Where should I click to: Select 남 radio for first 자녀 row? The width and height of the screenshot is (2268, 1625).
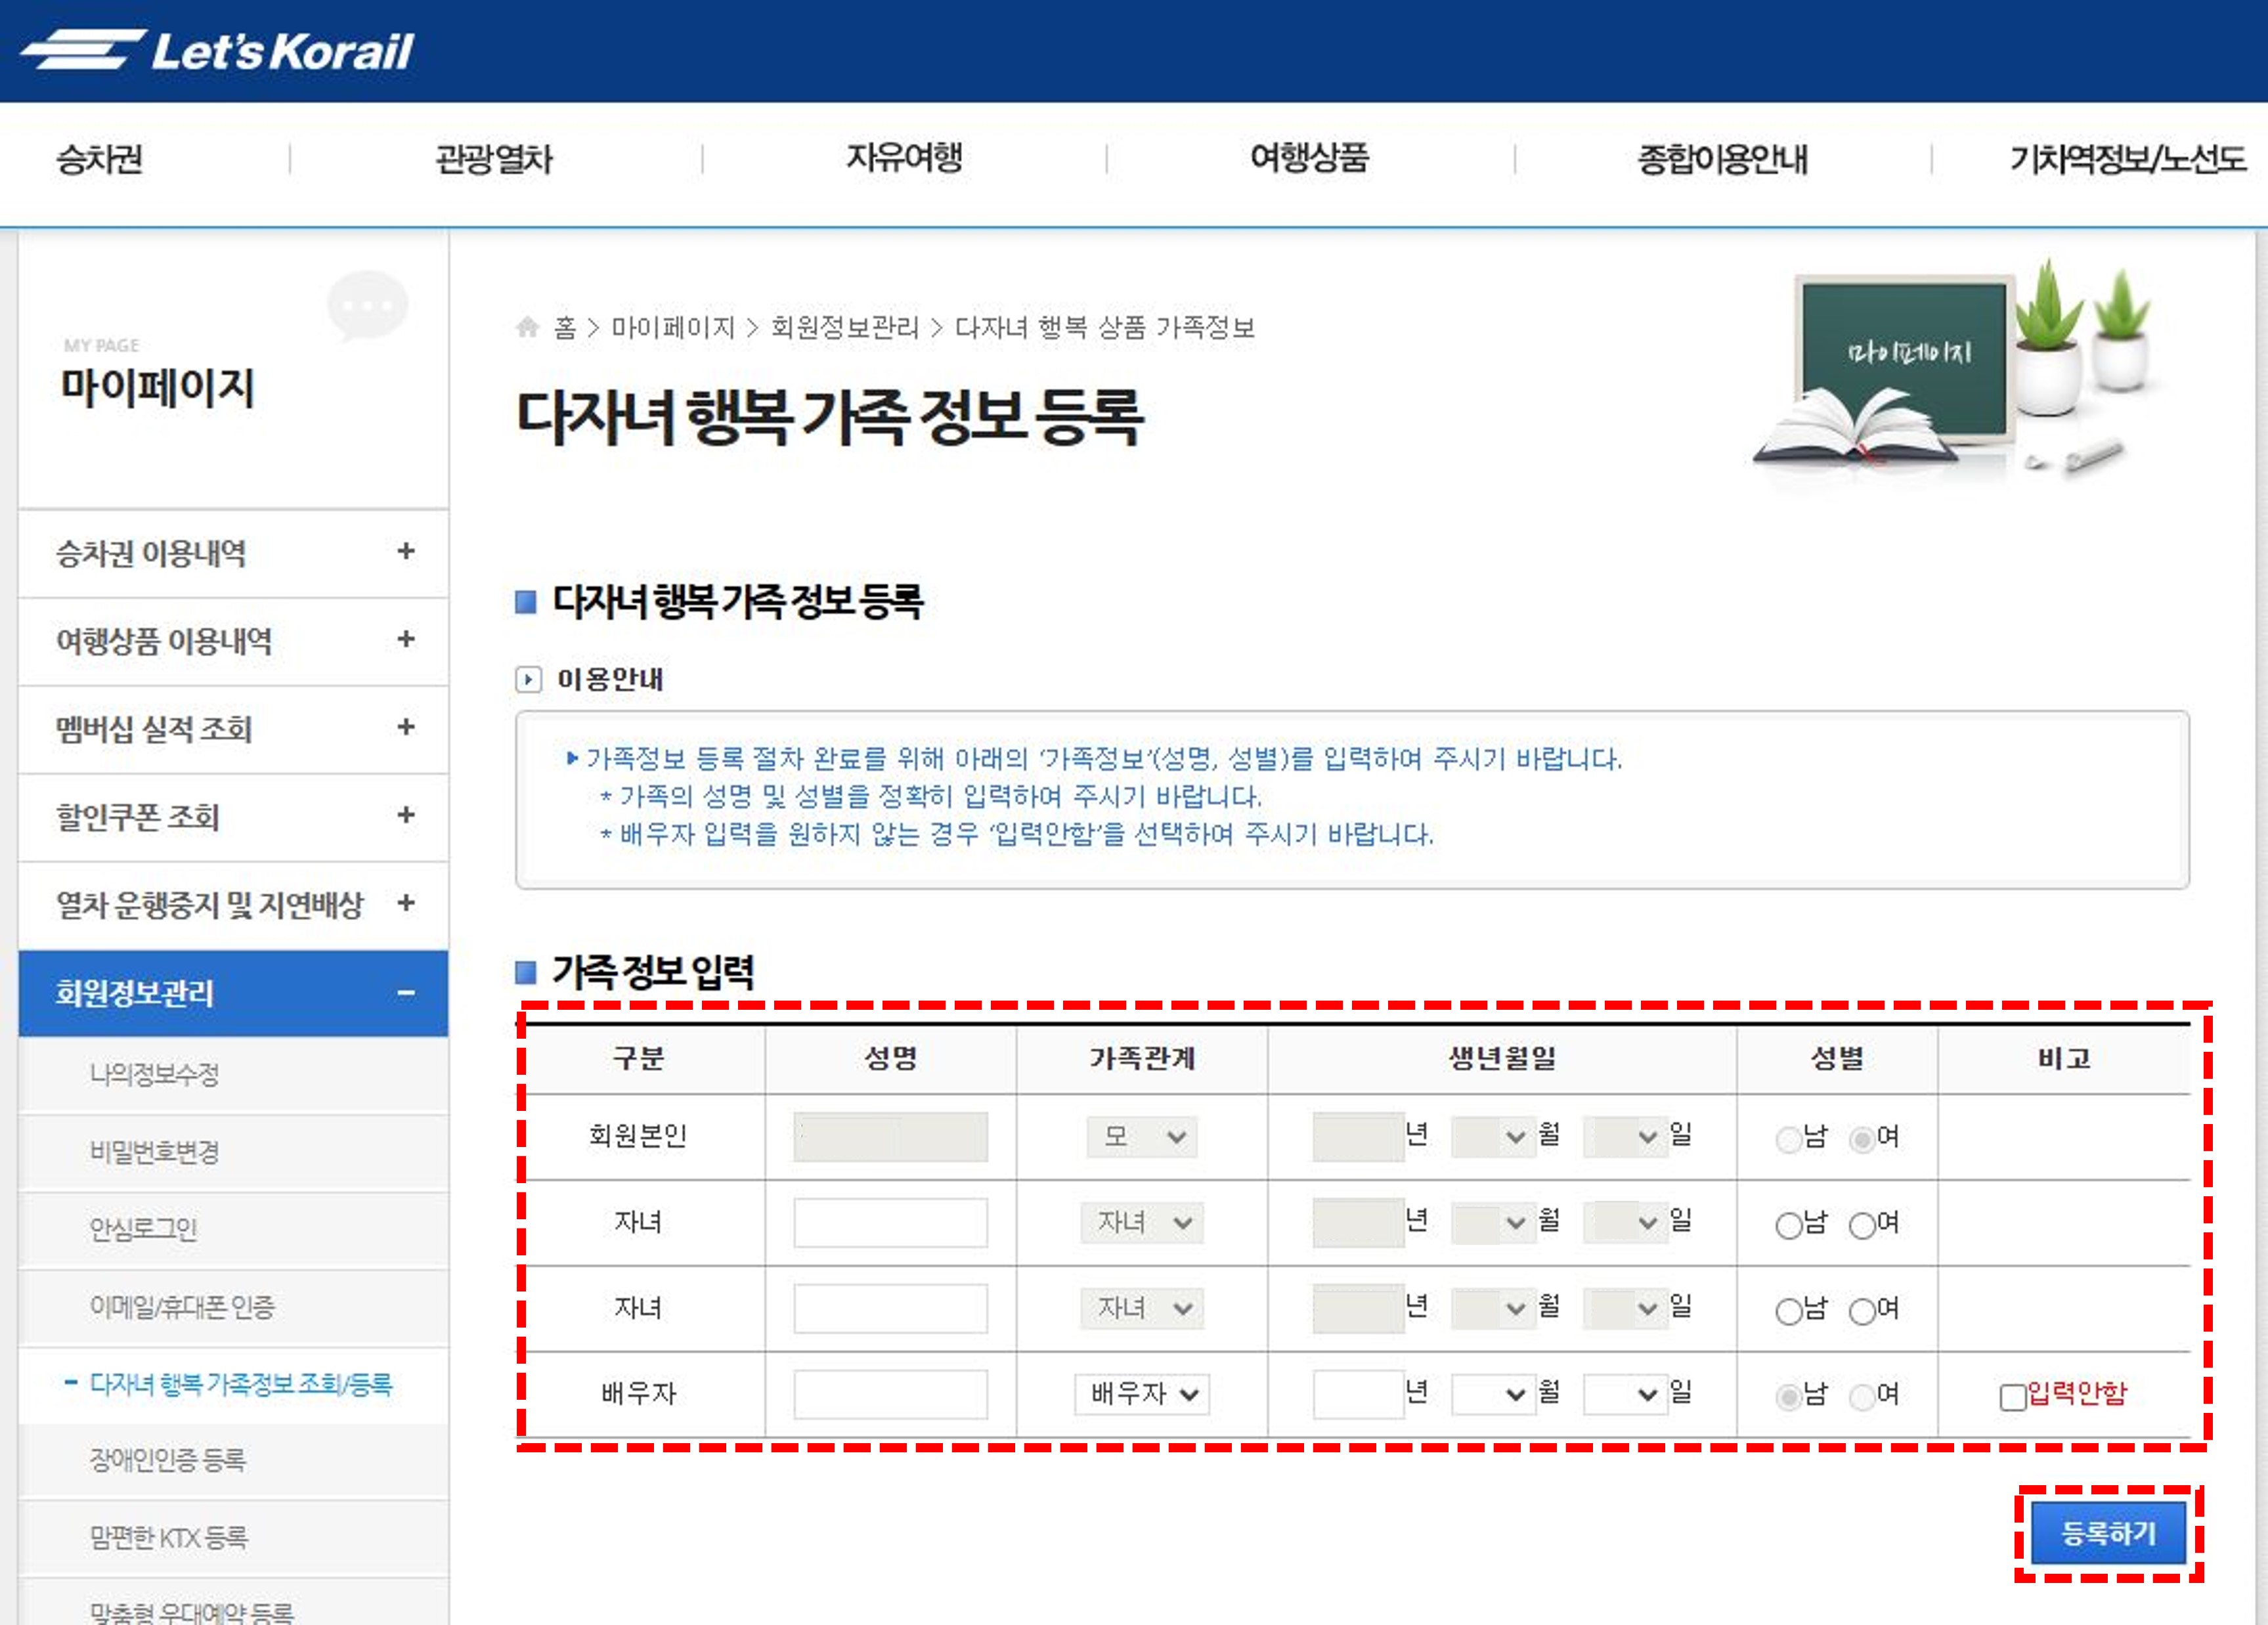coord(1788,1225)
